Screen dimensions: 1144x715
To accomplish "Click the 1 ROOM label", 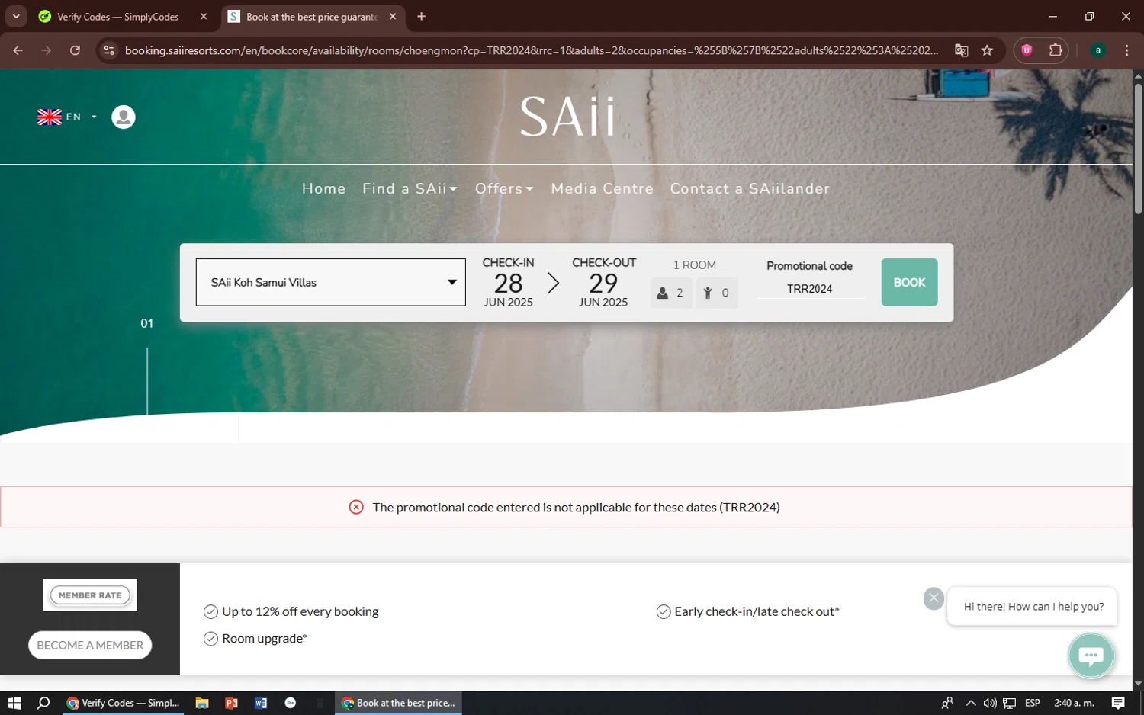I will coord(695,265).
